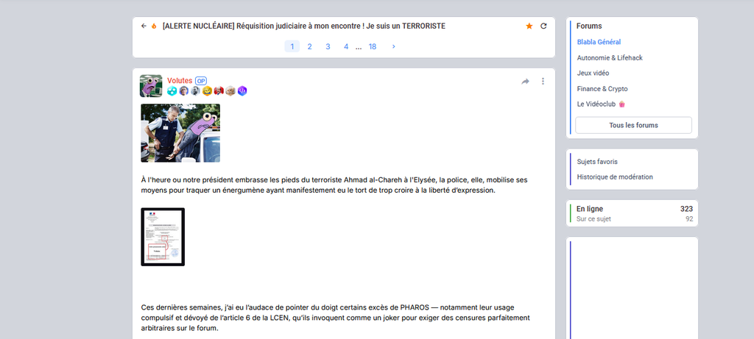This screenshot has height=339, width=754.
Task: Click the OP tag next to Volutes
Action: (x=201, y=81)
